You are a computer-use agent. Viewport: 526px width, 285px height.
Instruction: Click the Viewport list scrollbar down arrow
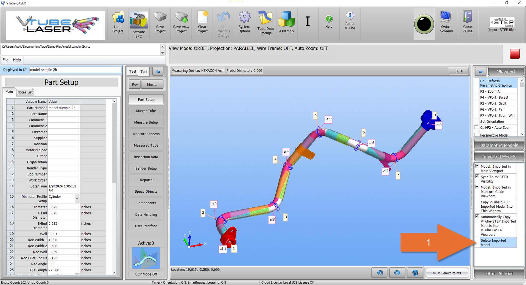pos(522,134)
